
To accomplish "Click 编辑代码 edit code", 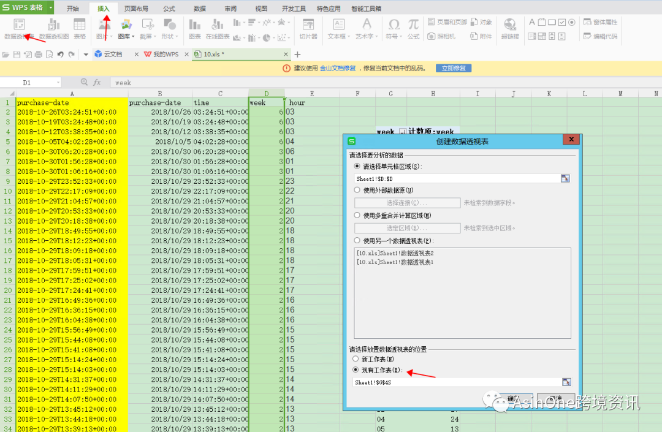I will (x=600, y=36).
